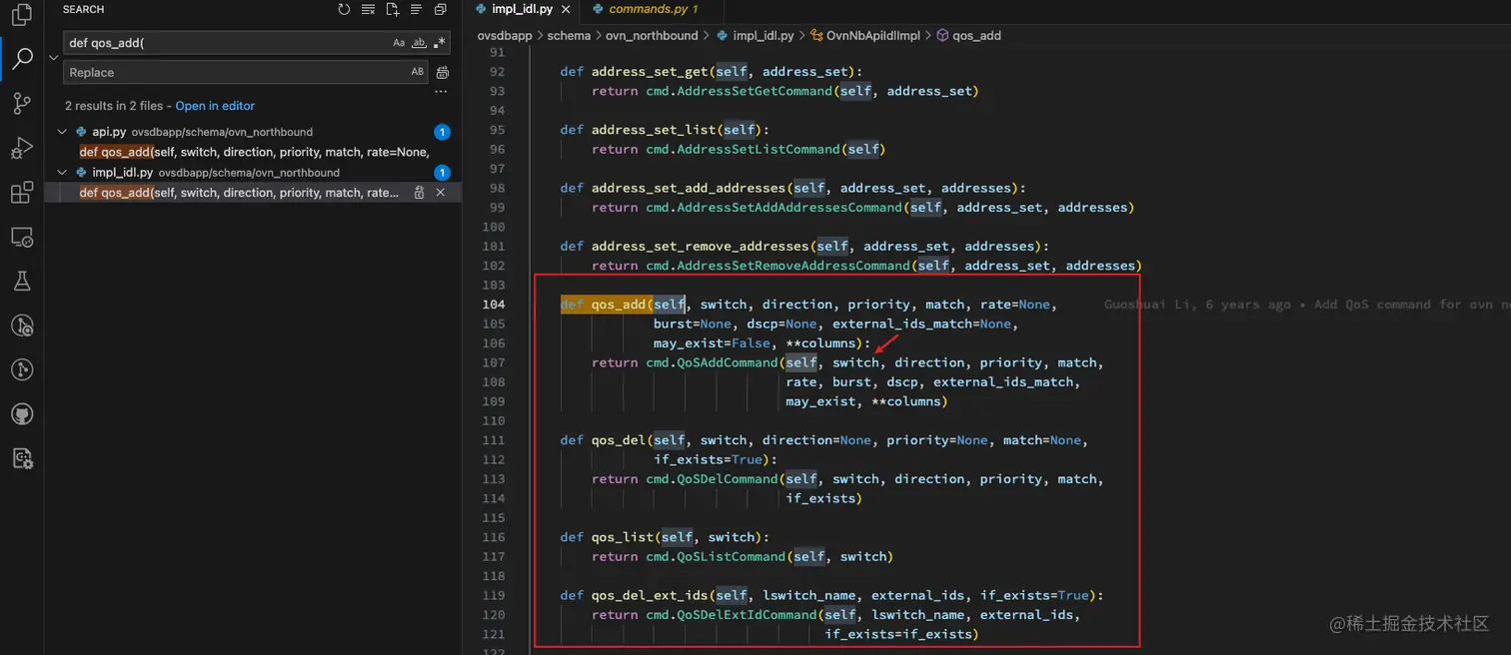Clear search results in Search panel
Screen dimensions: 1511x655
[x=368, y=10]
